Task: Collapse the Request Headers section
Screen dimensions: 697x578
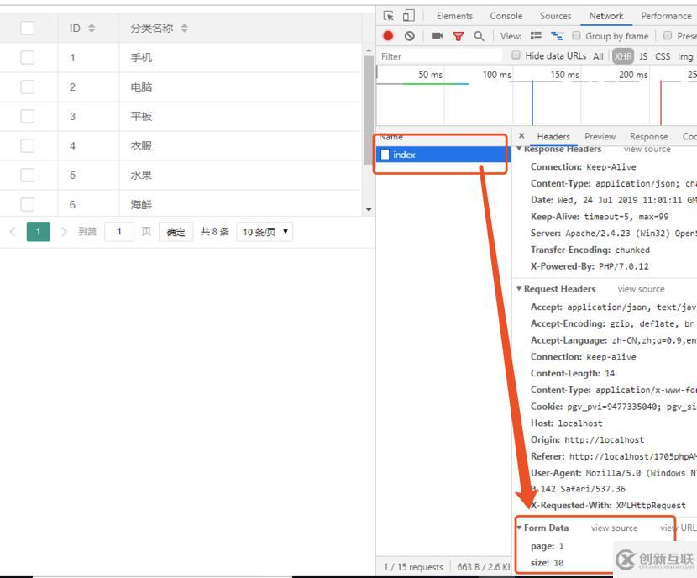Action: pos(520,289)
